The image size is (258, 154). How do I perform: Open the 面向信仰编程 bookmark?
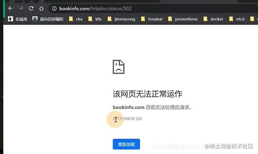point(48,19)
